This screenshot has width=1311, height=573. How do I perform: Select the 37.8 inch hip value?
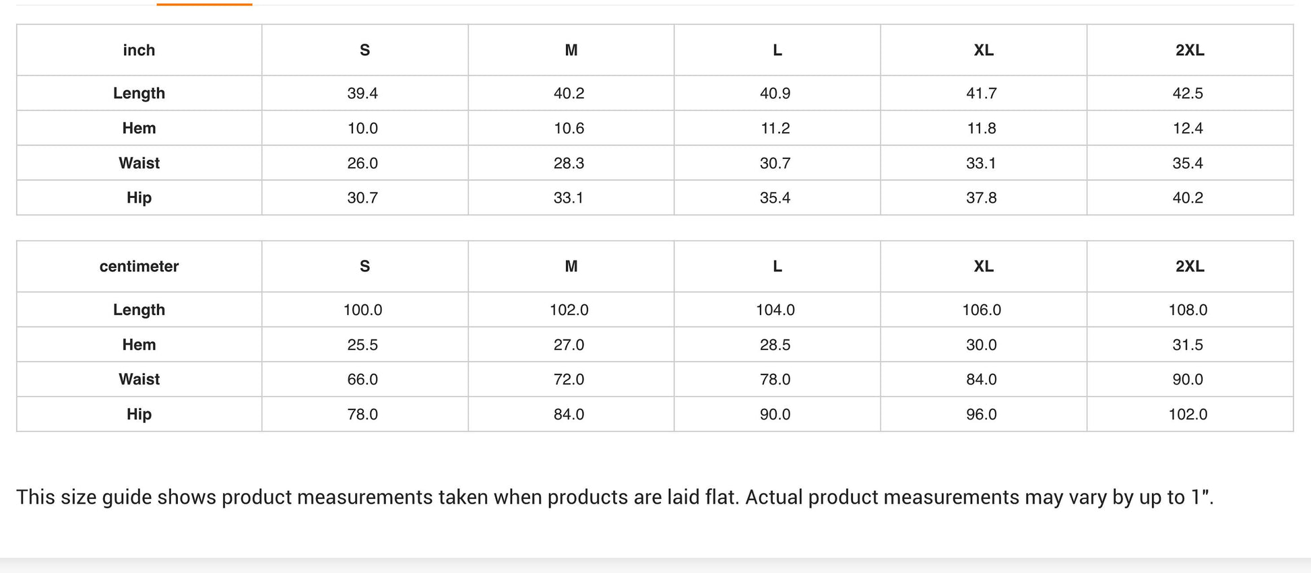point(981,198)
